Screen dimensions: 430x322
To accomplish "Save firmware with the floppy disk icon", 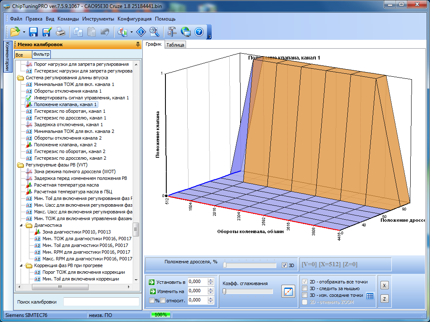I will click(34, 32).
